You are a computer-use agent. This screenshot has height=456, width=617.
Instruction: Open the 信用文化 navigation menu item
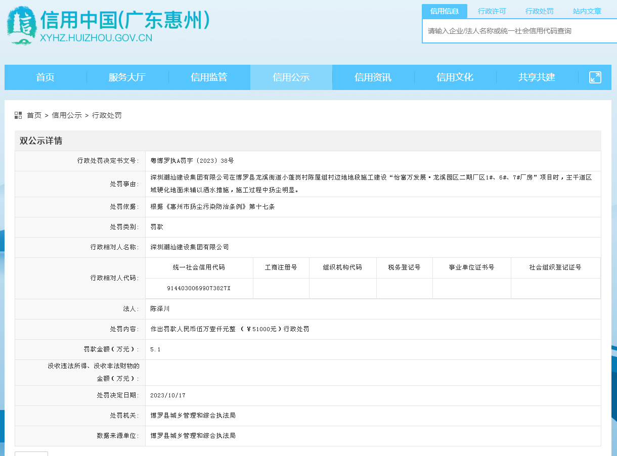(455, 77)
